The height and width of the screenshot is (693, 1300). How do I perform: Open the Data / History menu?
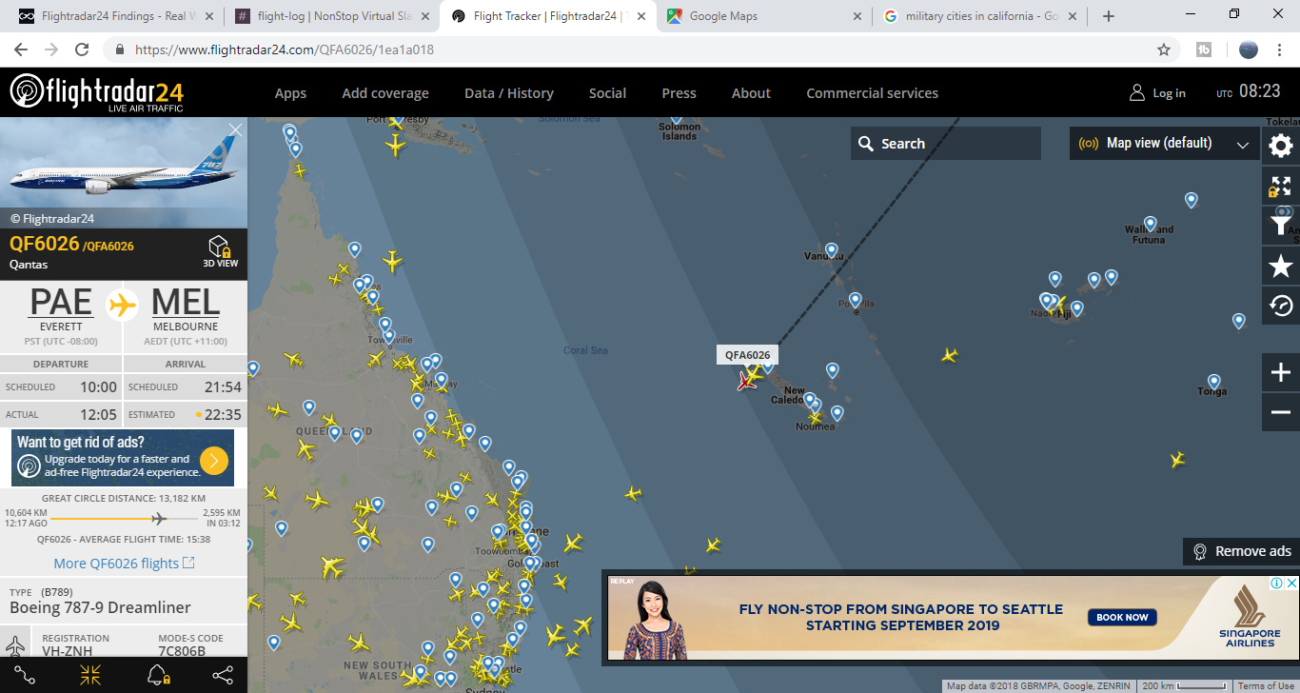[509, 93]
